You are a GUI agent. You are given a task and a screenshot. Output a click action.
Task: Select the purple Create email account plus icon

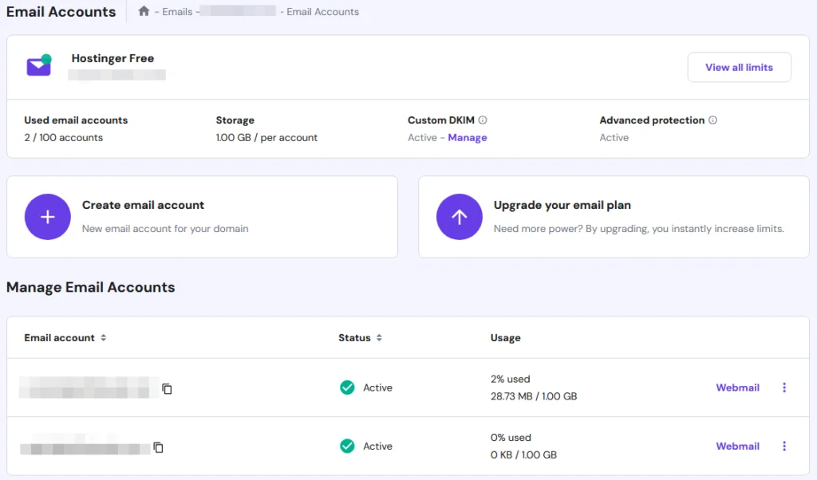(47, 216)
